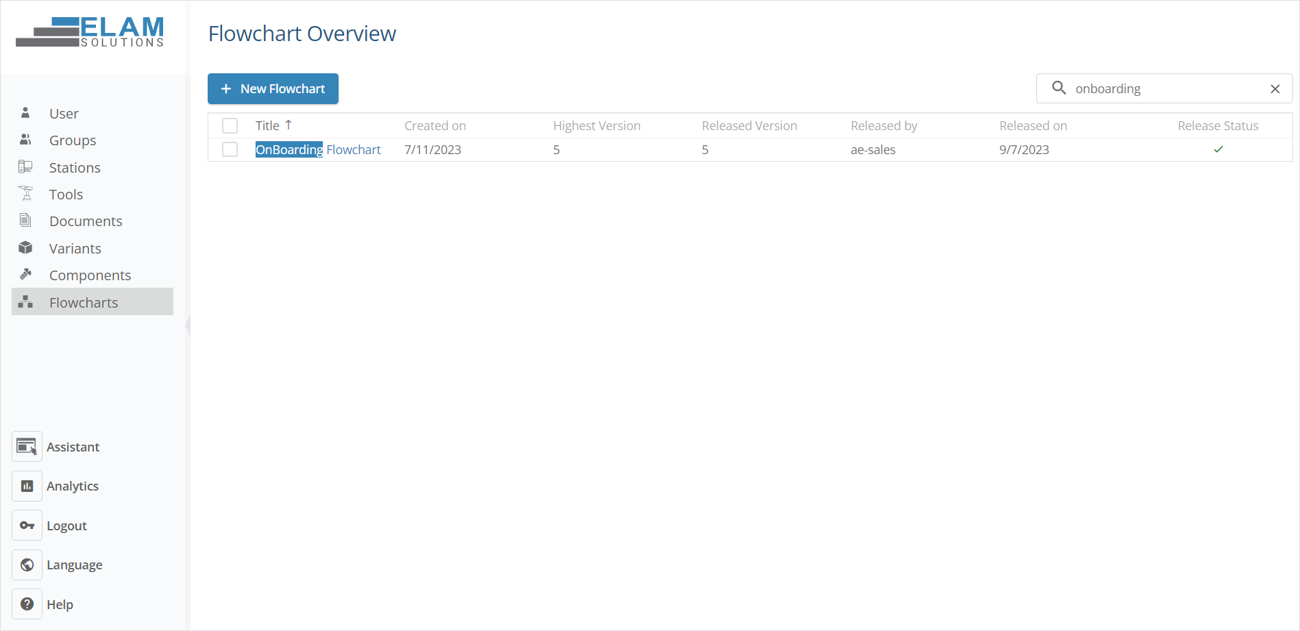Open the Documents icon
The height and width of the screenshot is (631, 1300).
coord(25,221)
